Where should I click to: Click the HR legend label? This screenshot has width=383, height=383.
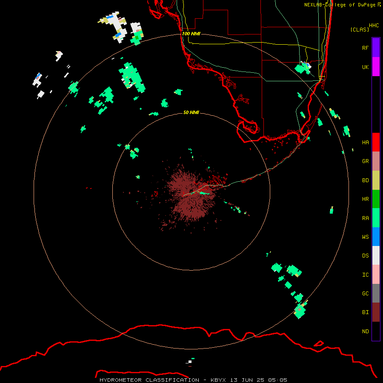coord(365,199)
